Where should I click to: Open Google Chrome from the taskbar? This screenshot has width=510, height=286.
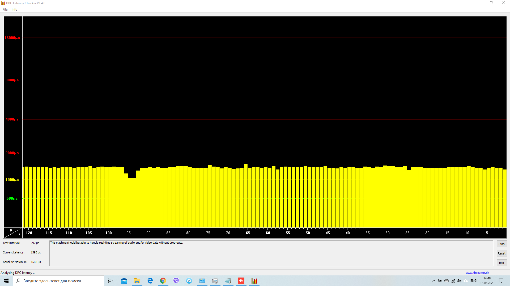[163, 281]
